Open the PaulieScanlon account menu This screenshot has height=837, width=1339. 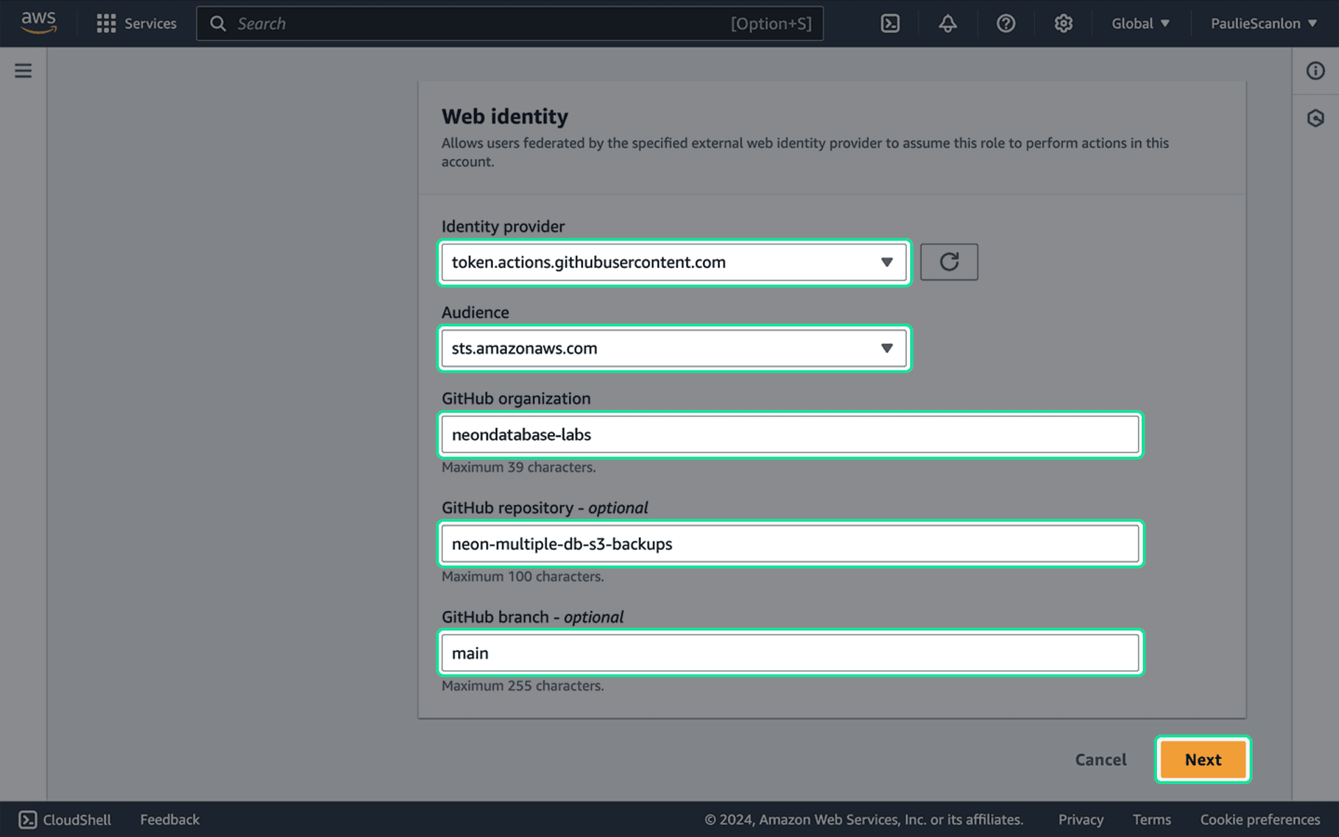click(1262, 23)
